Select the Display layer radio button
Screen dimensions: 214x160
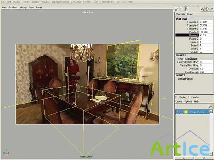(x=177, y=97)
